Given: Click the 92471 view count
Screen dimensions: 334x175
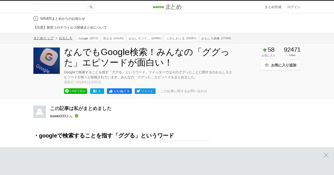Looking at the screenshot, I should (x=292, y=50).
